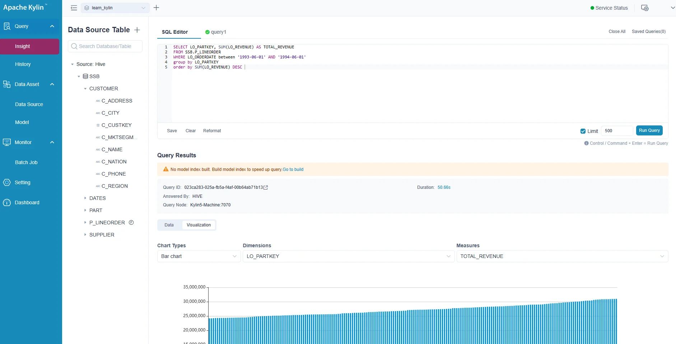Screen dimensions: 676x344
Task: Expand the DATES table node
Action: point(85,198)
